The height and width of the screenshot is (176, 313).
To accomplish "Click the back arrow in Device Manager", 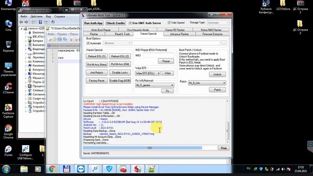I will [21, 22].
